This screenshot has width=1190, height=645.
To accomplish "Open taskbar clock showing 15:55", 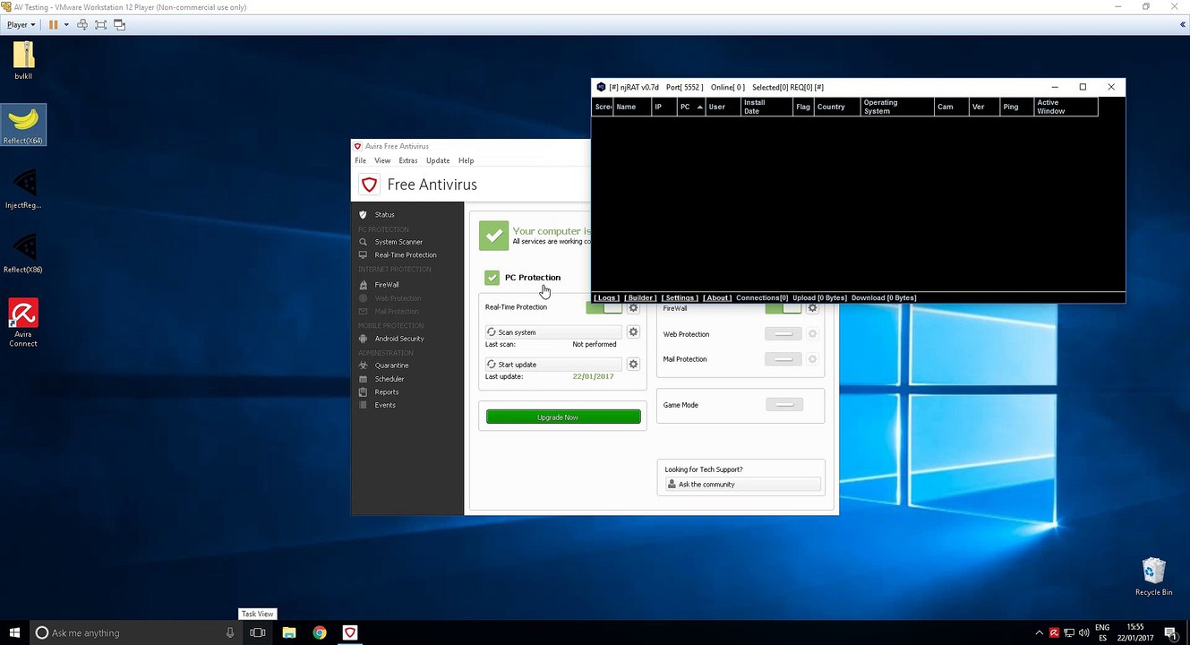I will point(1135,632).
